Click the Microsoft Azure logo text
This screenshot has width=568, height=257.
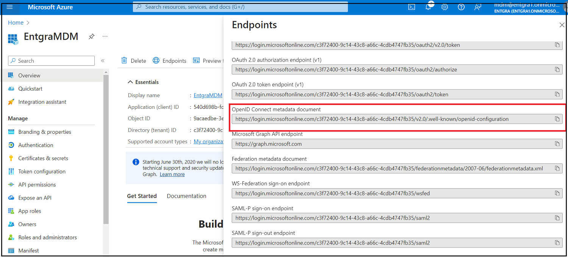(x=50, y=7)
